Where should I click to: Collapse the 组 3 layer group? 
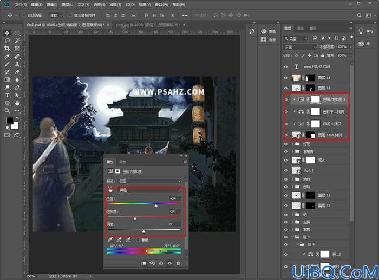292,237
